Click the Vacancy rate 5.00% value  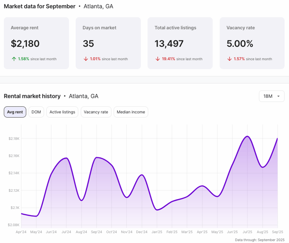pos(240,44)
